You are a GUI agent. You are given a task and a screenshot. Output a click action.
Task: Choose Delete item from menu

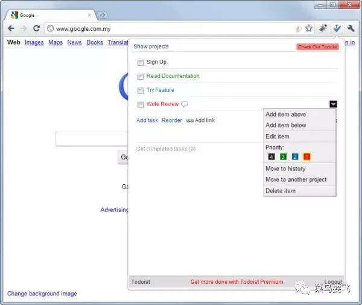coord(281,191)
